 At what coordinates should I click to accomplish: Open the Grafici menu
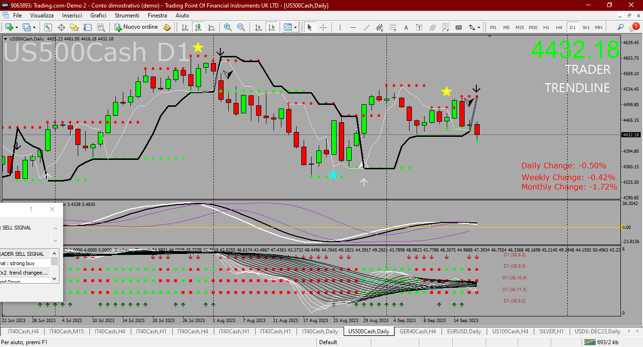tap(98, 16)
